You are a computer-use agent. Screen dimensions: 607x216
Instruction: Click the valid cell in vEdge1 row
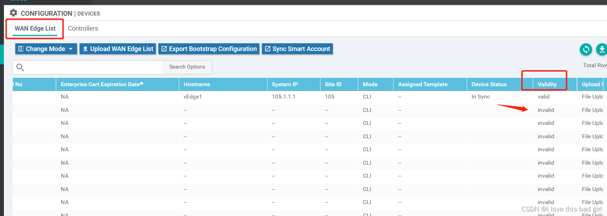[543, 97]
